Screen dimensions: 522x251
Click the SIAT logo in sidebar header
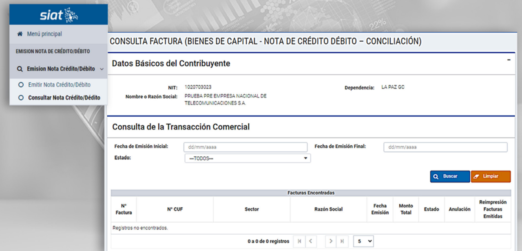click(x=59, y=15)
